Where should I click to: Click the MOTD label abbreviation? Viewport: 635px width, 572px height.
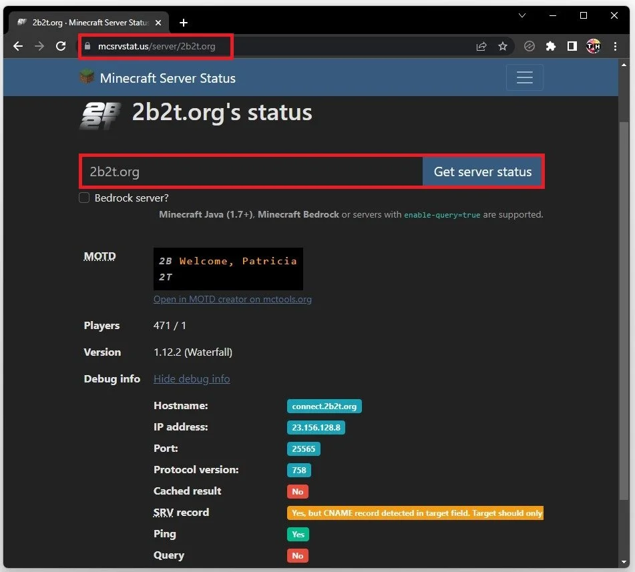tap(99, 256)
